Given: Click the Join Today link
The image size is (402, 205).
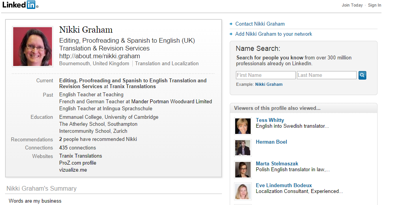Looking at the screenshot, I should [352, 5].
